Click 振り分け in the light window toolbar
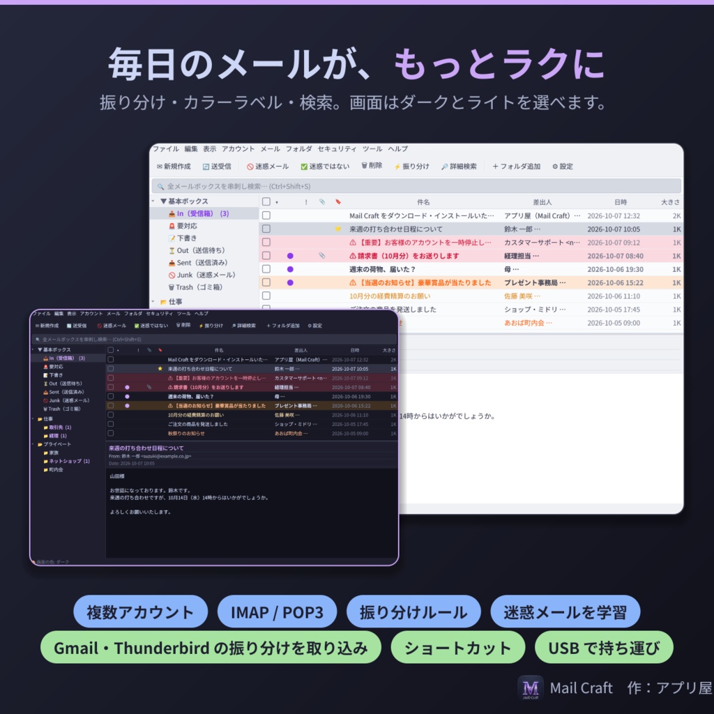The image size is (714, 714). pyautogui.click(x=411, y=166)
